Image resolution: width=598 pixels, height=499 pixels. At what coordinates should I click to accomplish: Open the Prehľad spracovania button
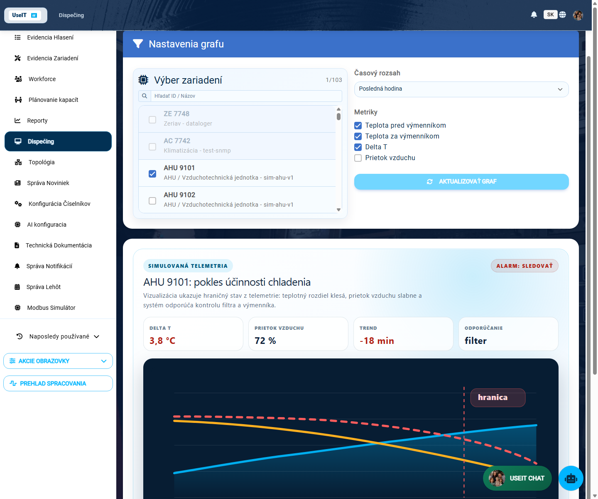pos(58,383)
